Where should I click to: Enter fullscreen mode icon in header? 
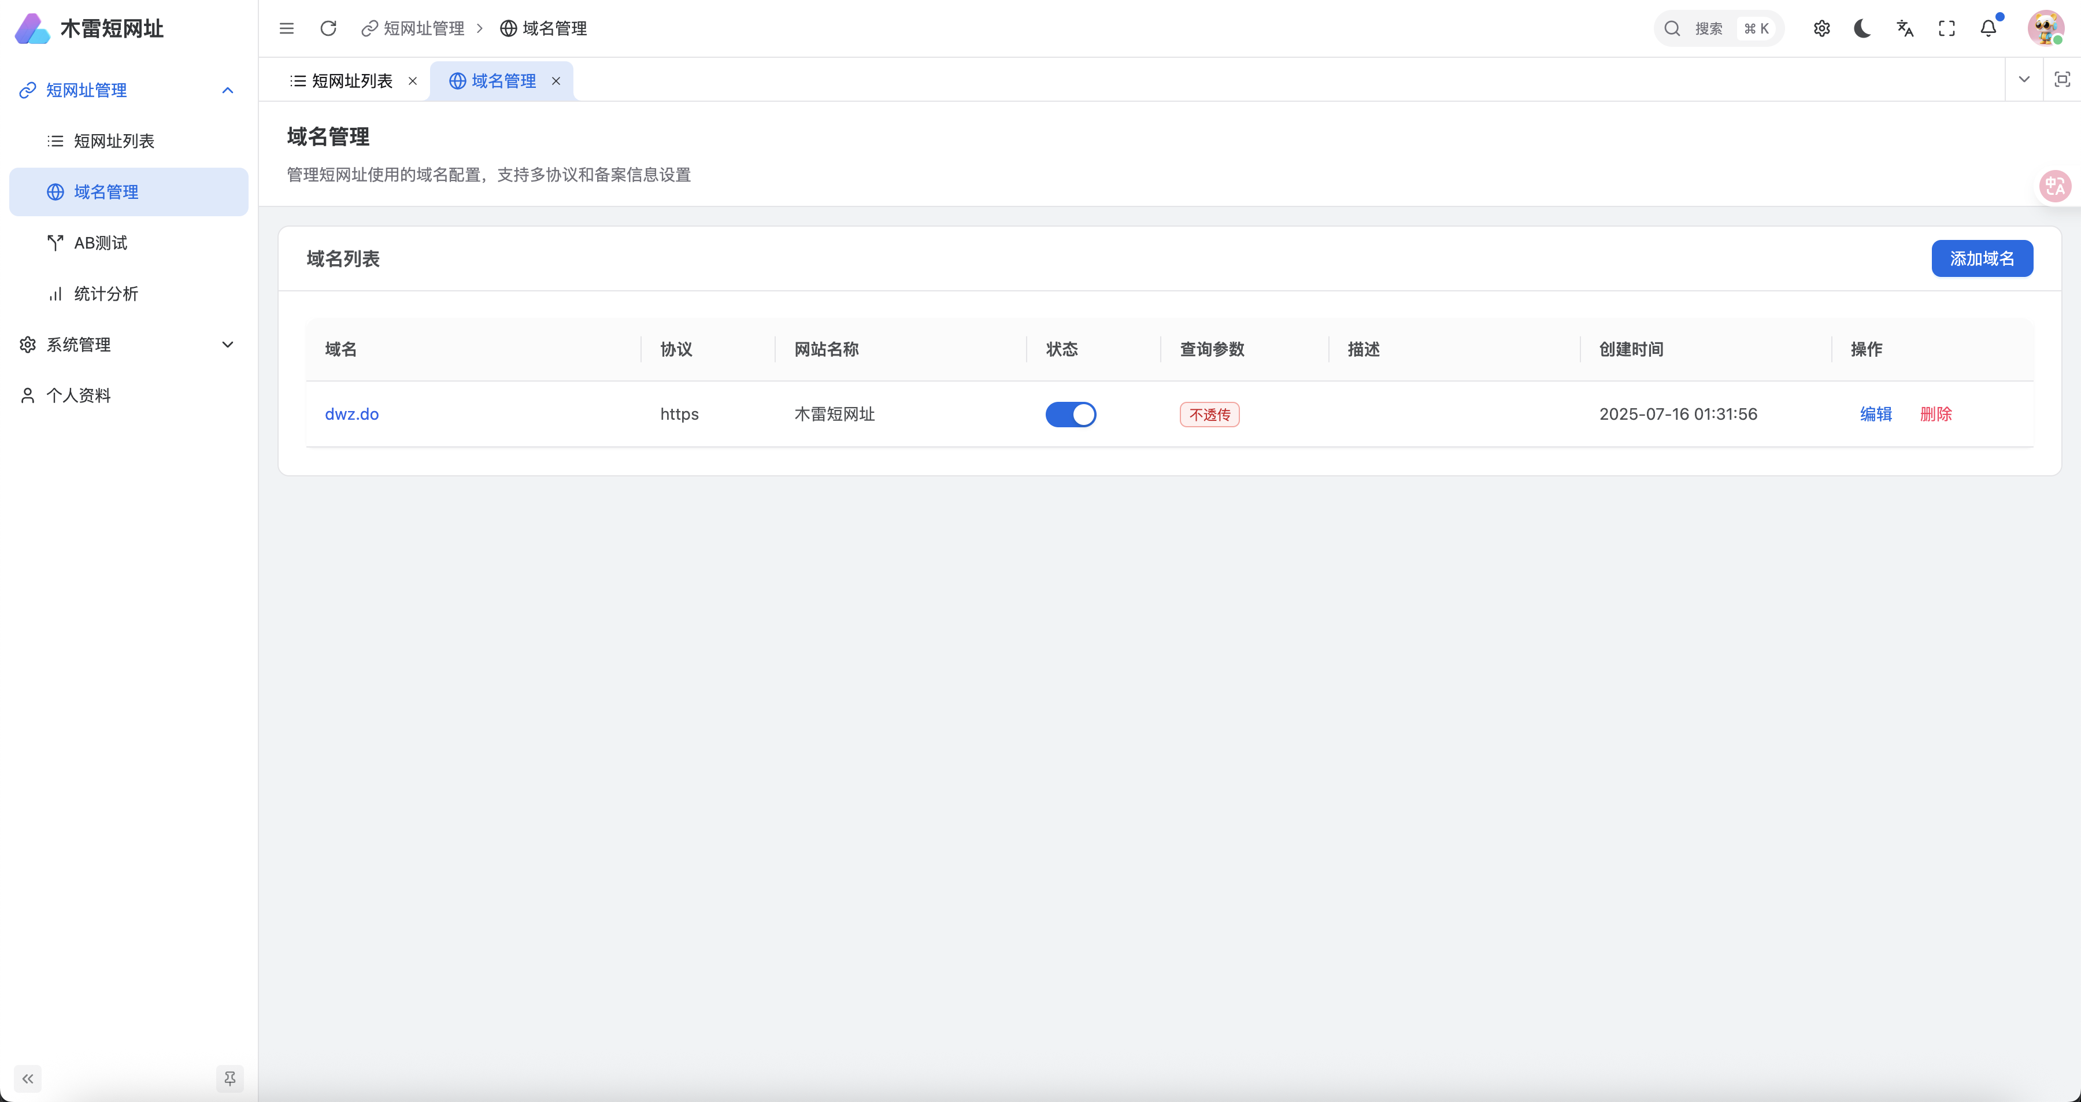(1947, 28)
